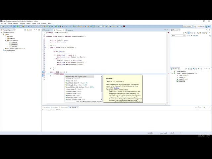
Task: Open the Navigate menu
Action: (x=22, y=24)
